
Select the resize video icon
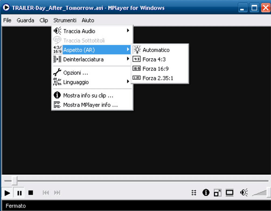click(218, 193)
